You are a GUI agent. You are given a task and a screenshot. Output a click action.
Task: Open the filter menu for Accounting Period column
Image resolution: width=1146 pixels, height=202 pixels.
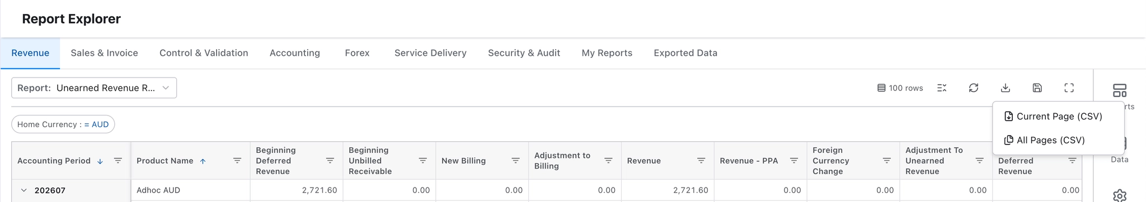coord(118,161)
